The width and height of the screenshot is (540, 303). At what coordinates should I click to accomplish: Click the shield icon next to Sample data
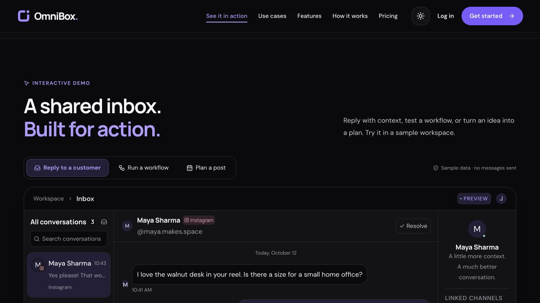tap(436, 168)
